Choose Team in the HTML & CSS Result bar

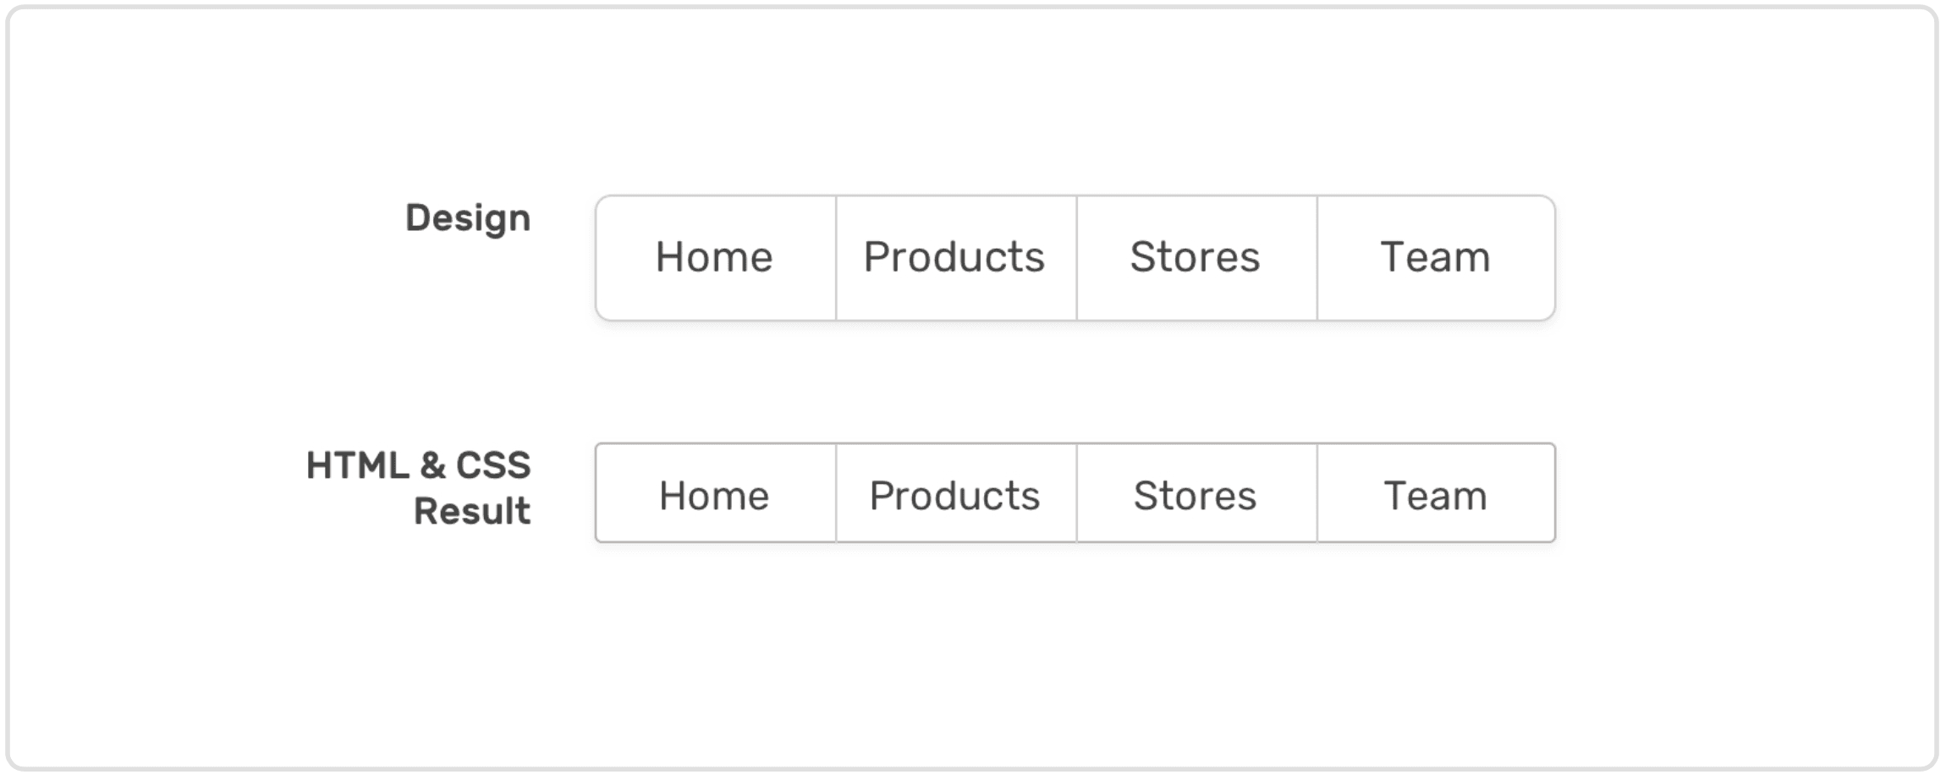click(x=1435, y=495)
